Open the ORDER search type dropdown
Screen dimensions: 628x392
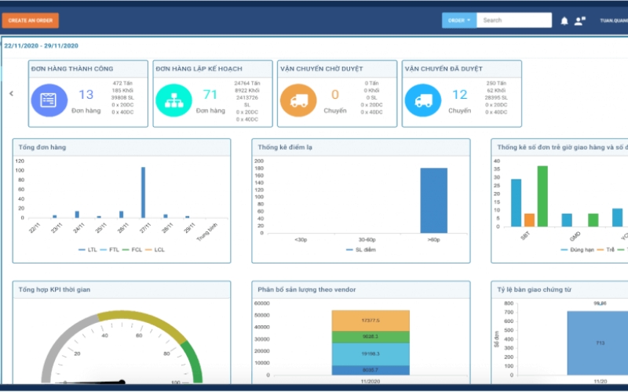coord(459,20)
